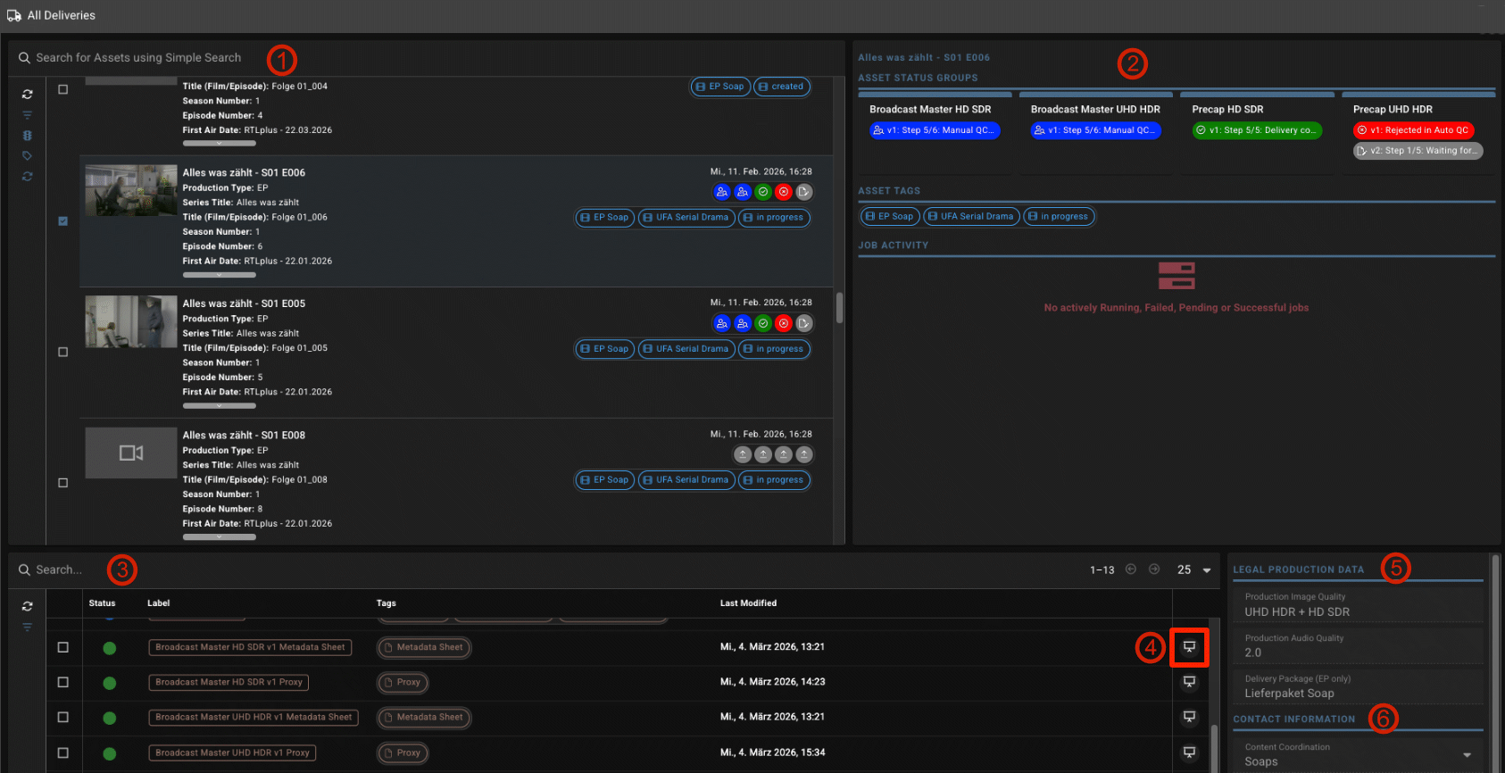Viewport: 1505px width, 773px height.
Task: Open preview for Broadcast Master HD SDR v1 Proxy
Action: coord(1189,682)
